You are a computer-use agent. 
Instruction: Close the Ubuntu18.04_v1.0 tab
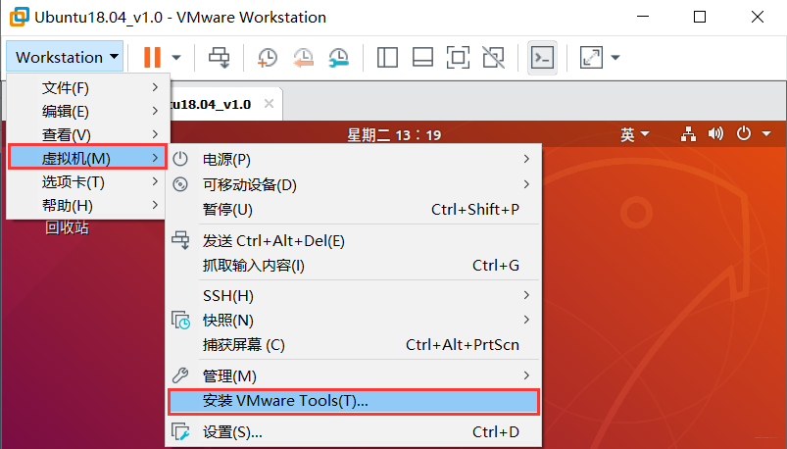269,104
